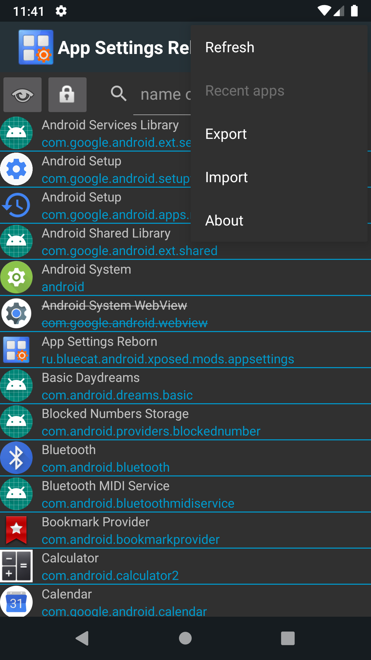371x660 pixels.
Task: Open Bluetooth MIDI Service entry
Action: [x=185, y=494]
